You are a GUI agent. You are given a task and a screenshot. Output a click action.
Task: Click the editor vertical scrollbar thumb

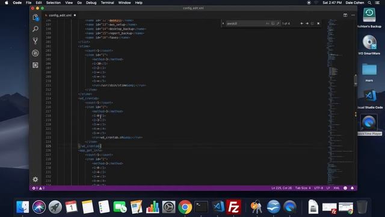click(356, 80)
